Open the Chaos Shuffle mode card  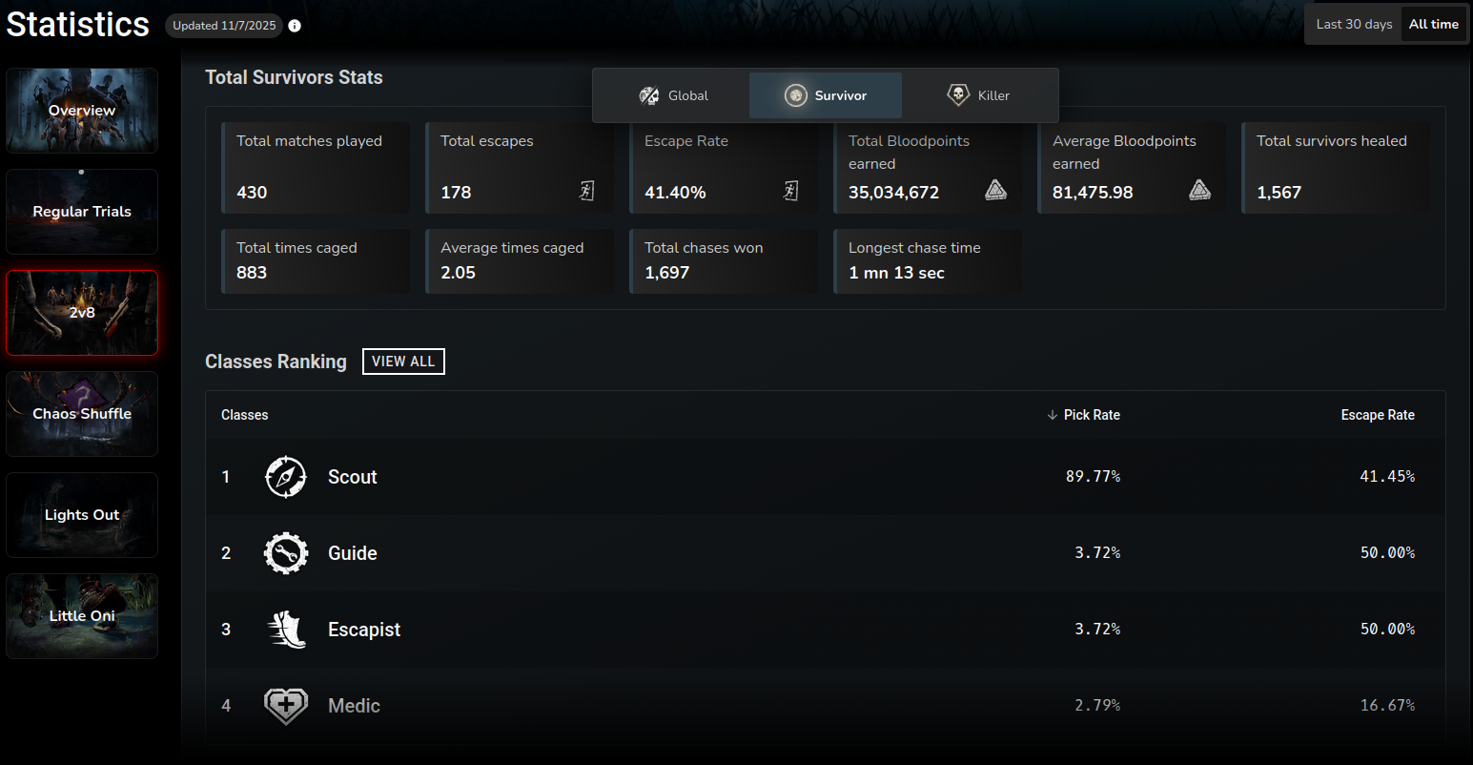pyautogui.click(x=82, y=414)
